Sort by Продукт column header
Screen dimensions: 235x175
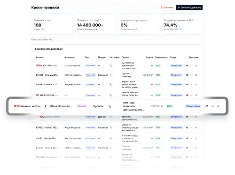point(102,57)
